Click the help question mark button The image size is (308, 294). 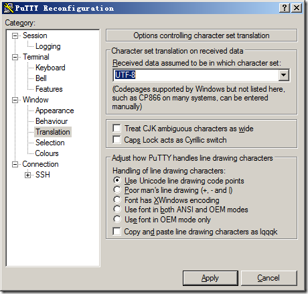[285, 8]
